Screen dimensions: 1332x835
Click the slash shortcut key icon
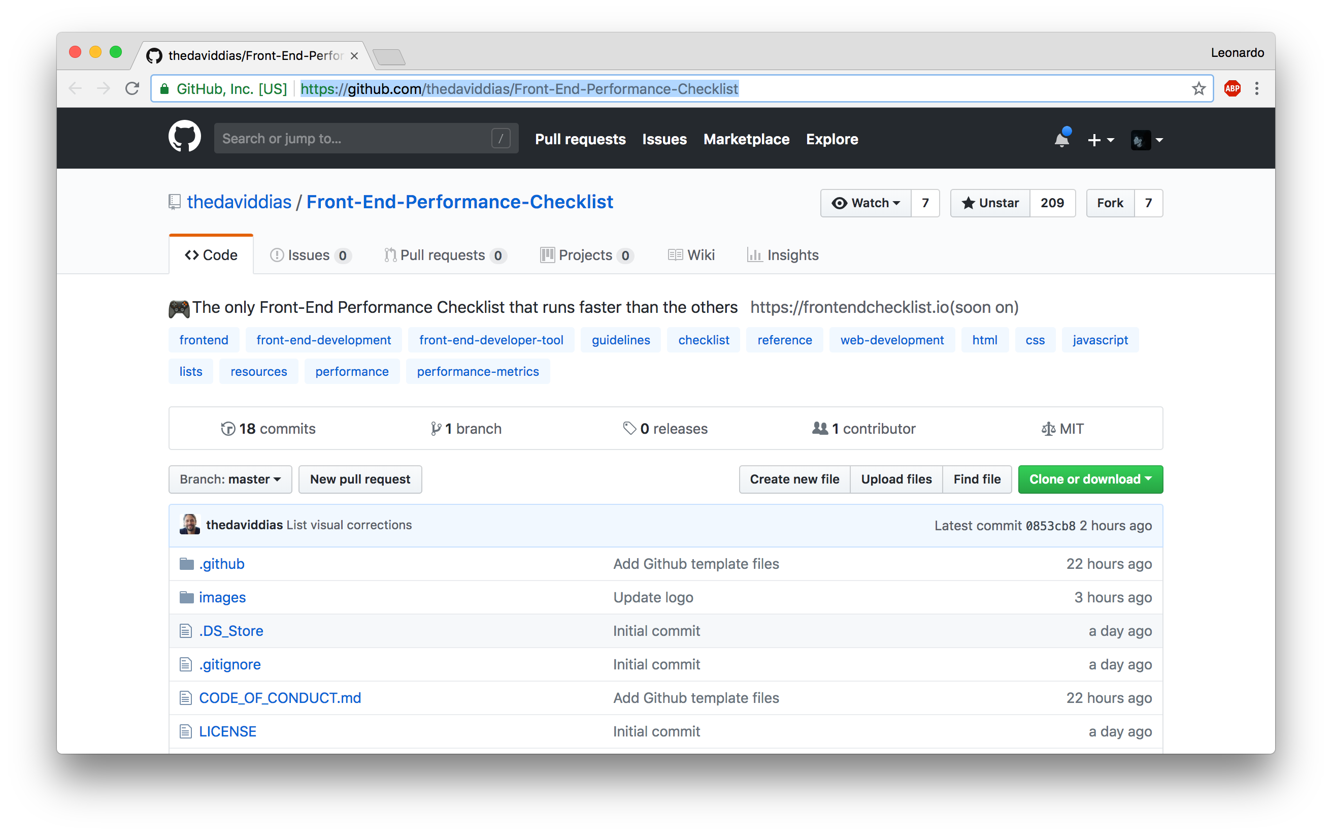[x=501, y=138]
